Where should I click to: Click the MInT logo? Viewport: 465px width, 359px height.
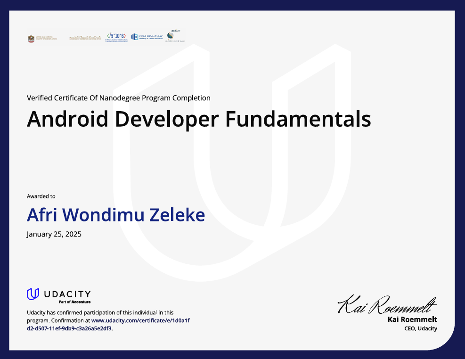coord(175,36)
